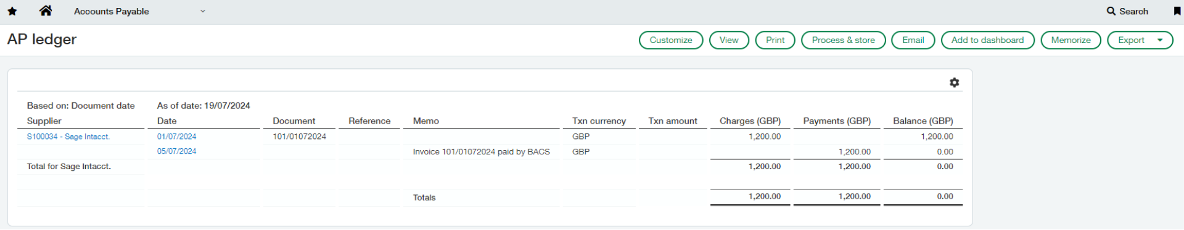The height and width of the screenshot is (230, 1184).
Task: Open the 01/07/2024 transaction date link
Action: pyautogui.click(x=176, y=137)
